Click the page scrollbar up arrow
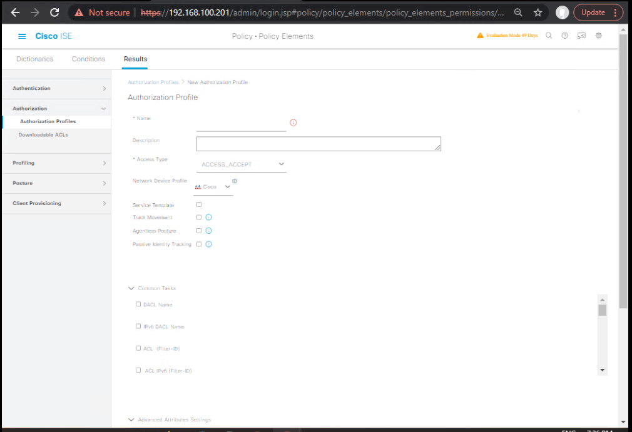Screen dimensions: 632x432 [x=623, y=29]
